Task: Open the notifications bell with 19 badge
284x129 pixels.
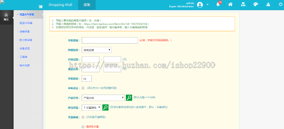Action: coord(218,4)
